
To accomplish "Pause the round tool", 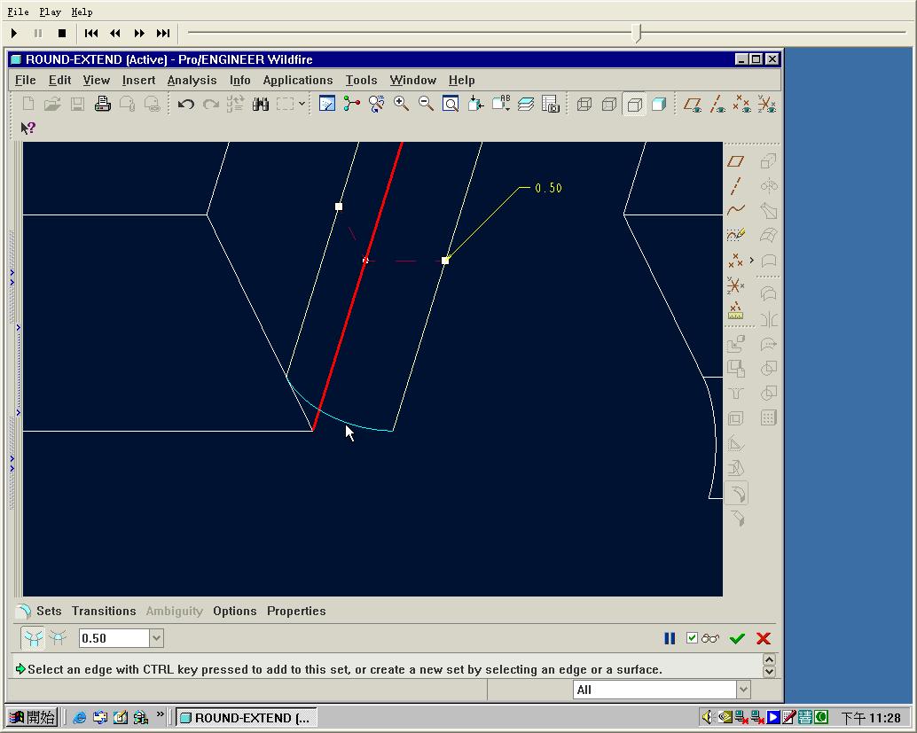I will click(x=670, y=638).
